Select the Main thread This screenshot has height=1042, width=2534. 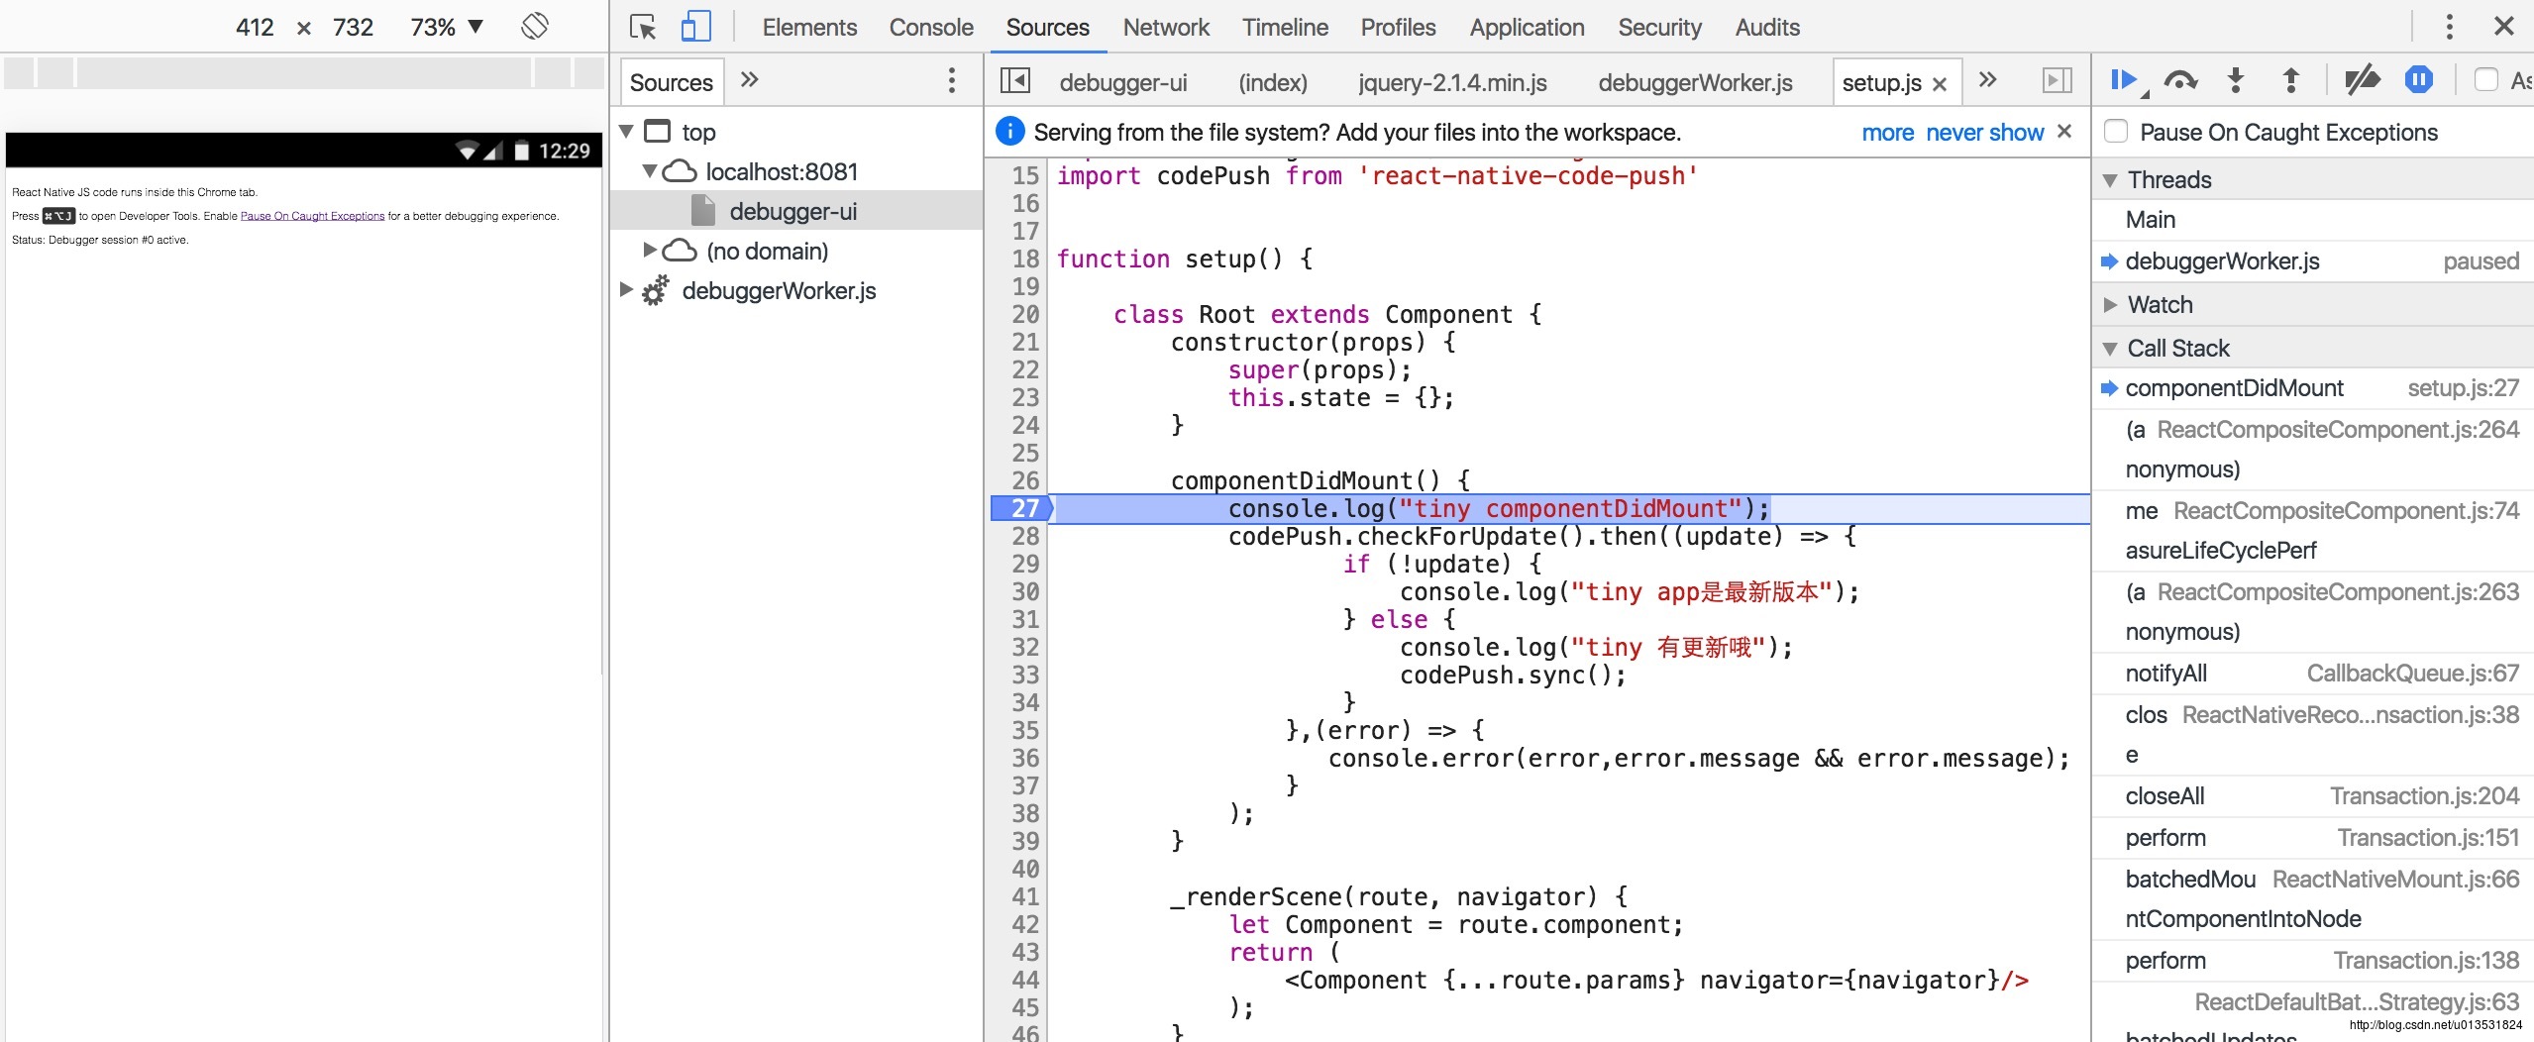pyautogui.click(x=2313, y=220)
